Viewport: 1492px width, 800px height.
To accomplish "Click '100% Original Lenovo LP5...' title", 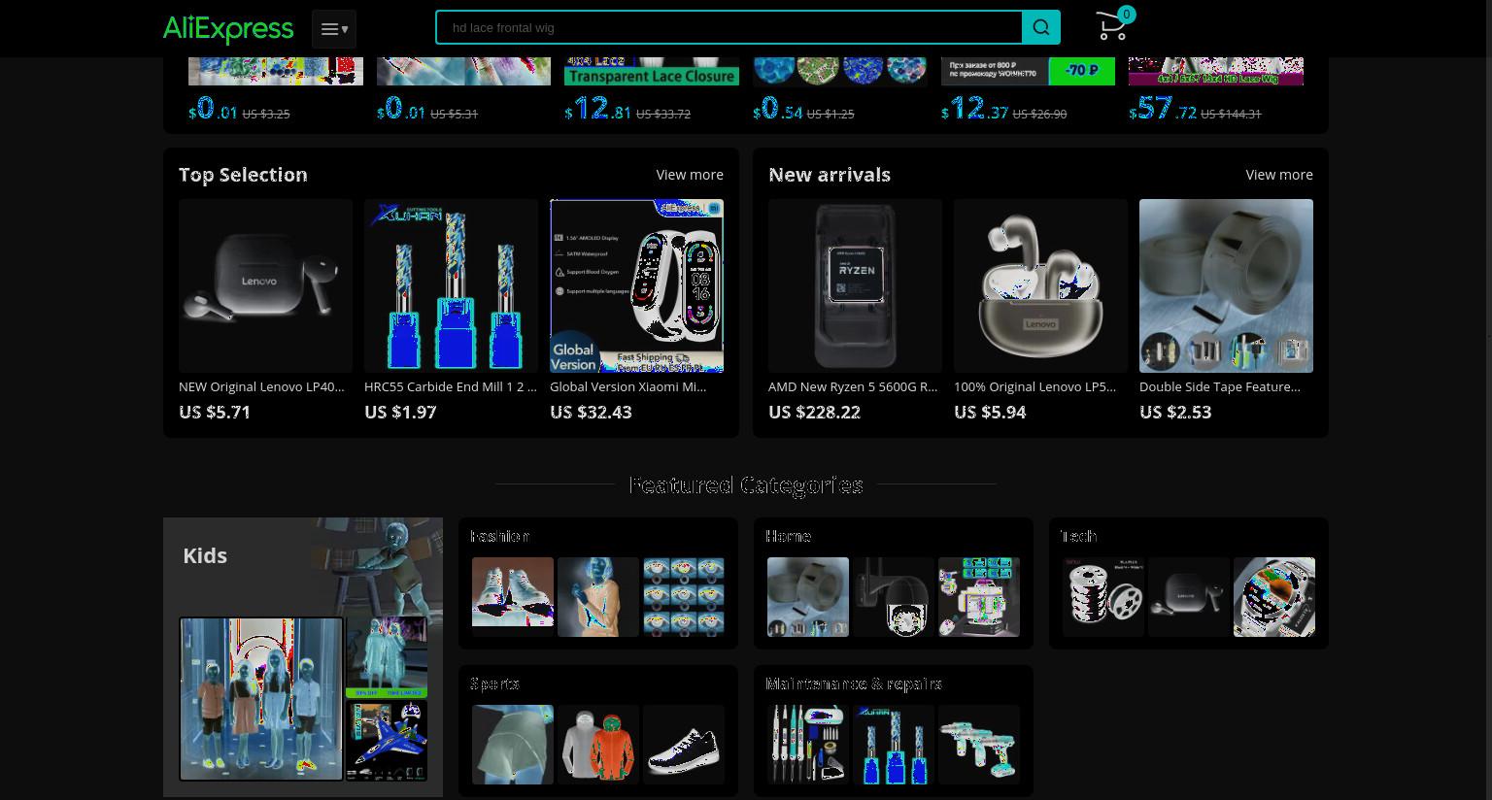I will point(1034,386).
